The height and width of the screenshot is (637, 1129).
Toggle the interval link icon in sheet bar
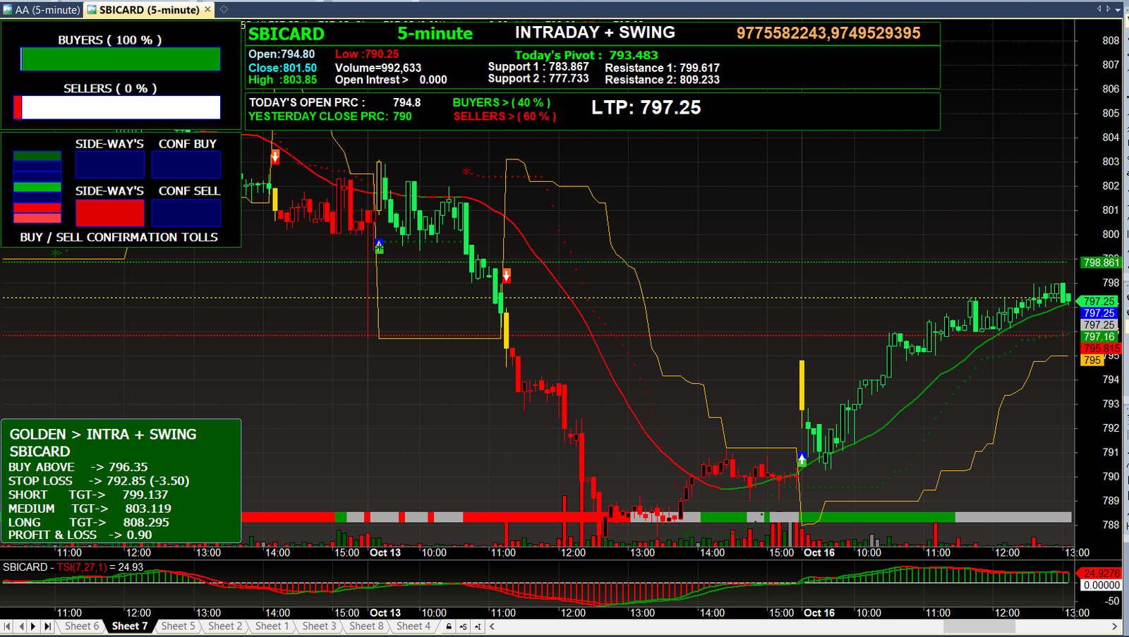[478, 626]
